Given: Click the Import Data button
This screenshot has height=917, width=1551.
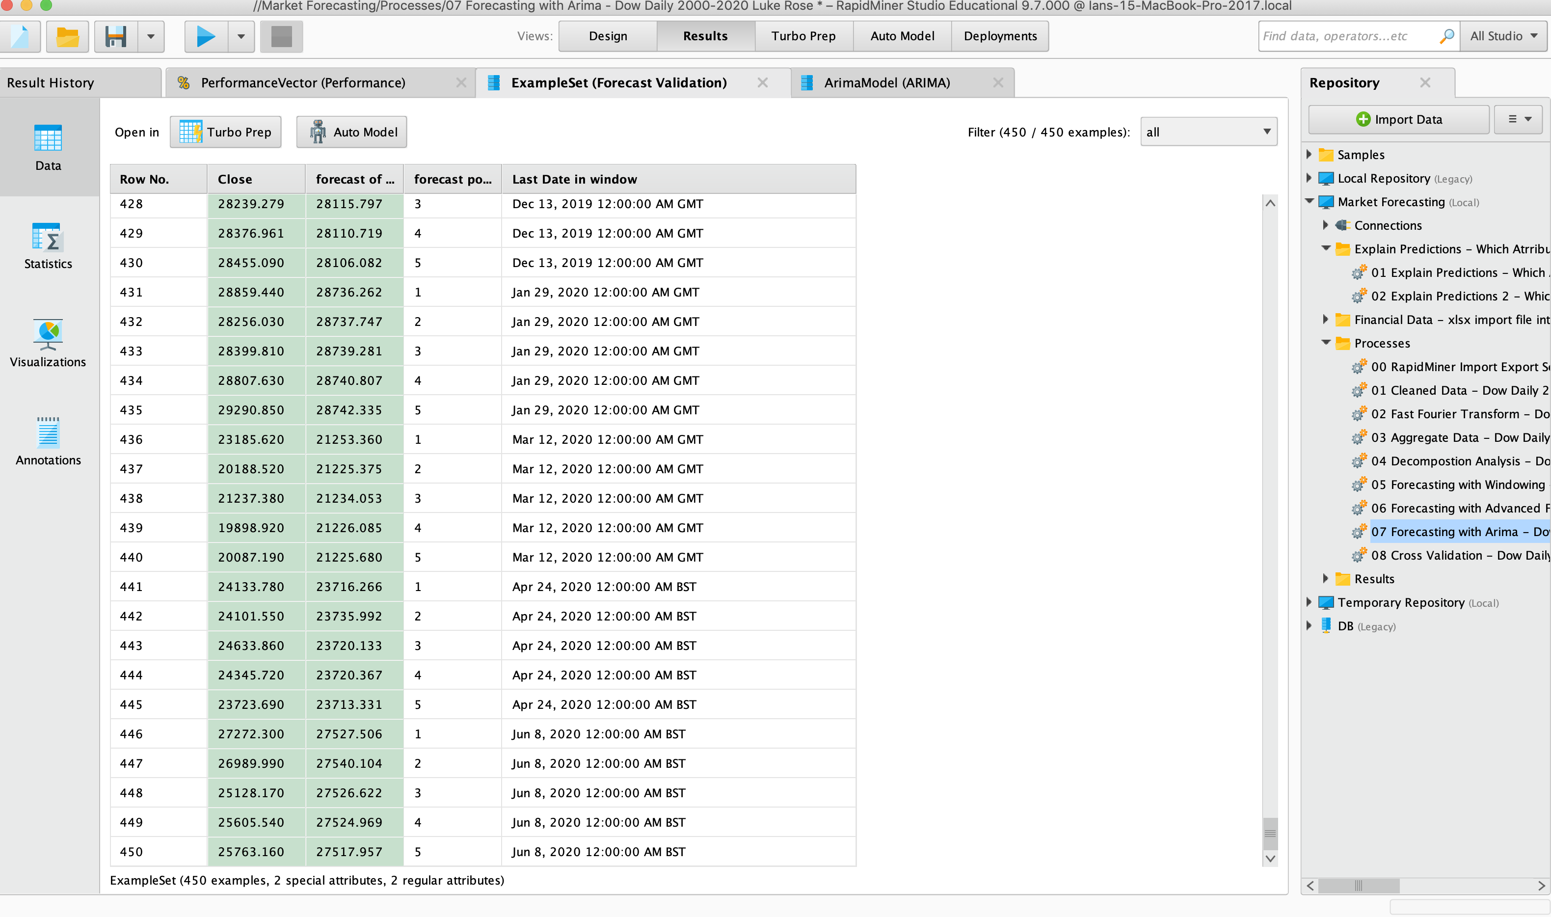Looking at the screenshot, I should [1399, 119].
